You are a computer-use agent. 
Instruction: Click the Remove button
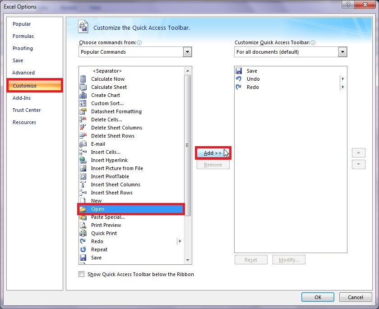coord(213,165)
